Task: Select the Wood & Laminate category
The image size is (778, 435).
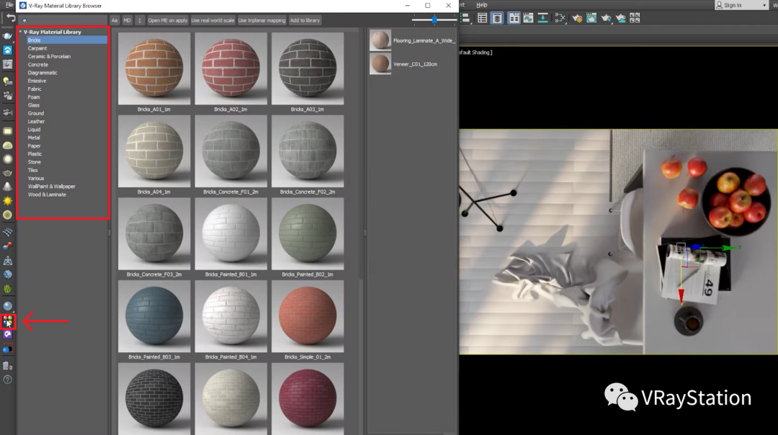Action: 47,194
